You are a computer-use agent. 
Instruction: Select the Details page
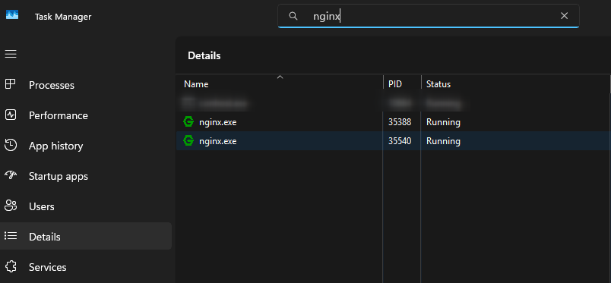point(86,236)
